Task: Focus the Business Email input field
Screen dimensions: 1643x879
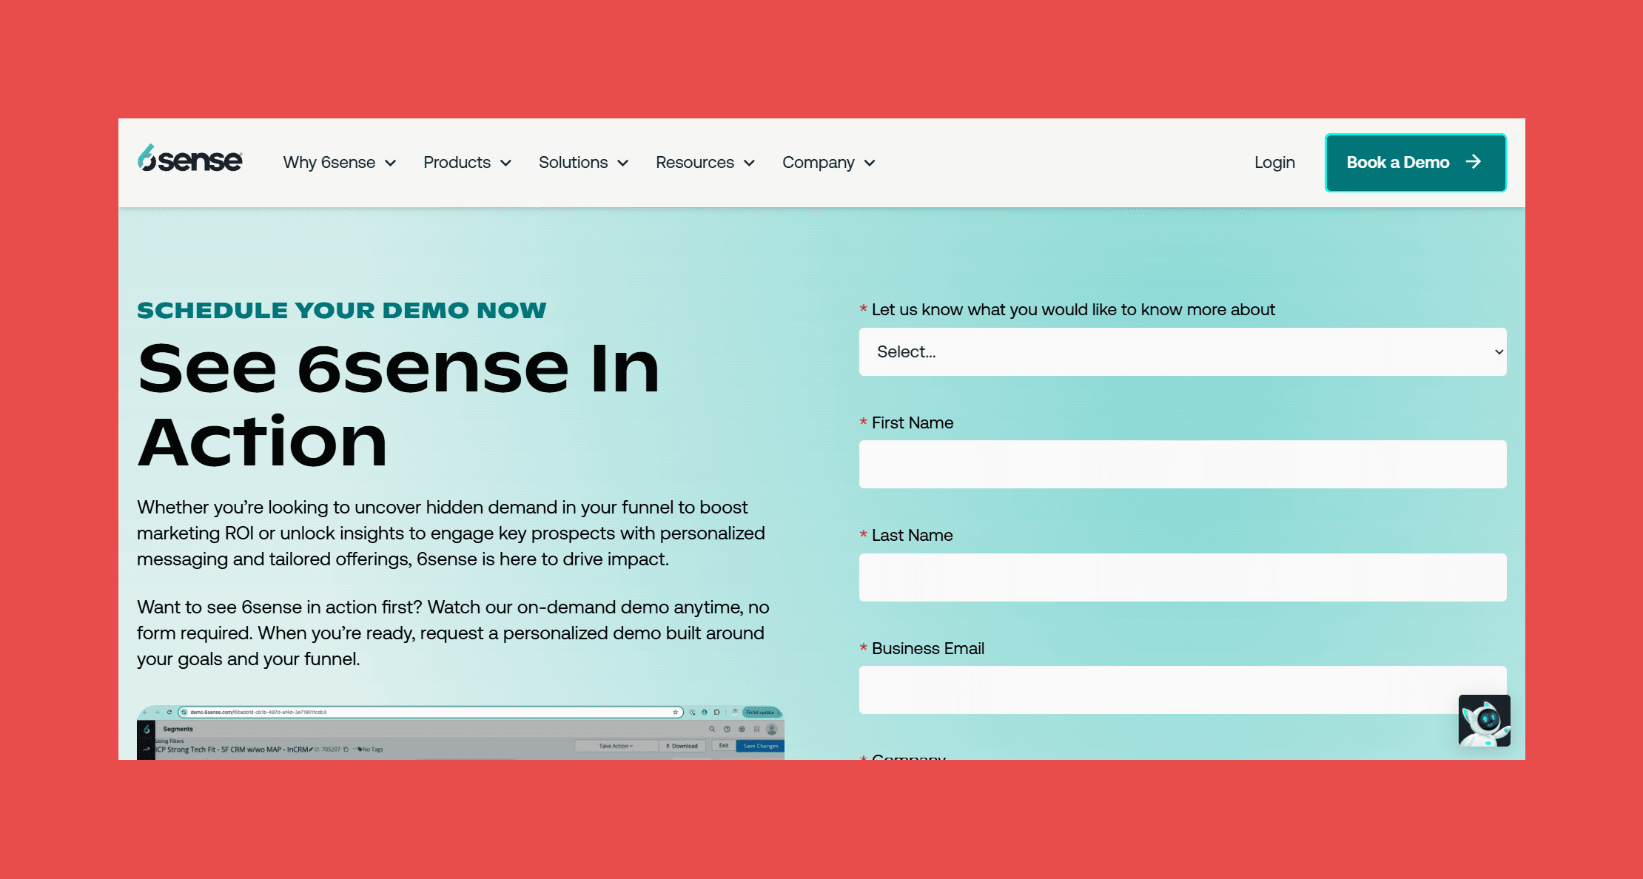Action: (x=1183, y=690)
